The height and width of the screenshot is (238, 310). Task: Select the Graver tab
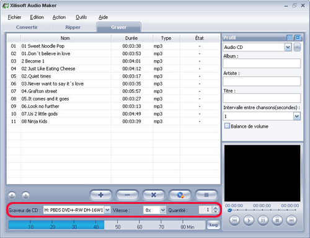[118, 27]
